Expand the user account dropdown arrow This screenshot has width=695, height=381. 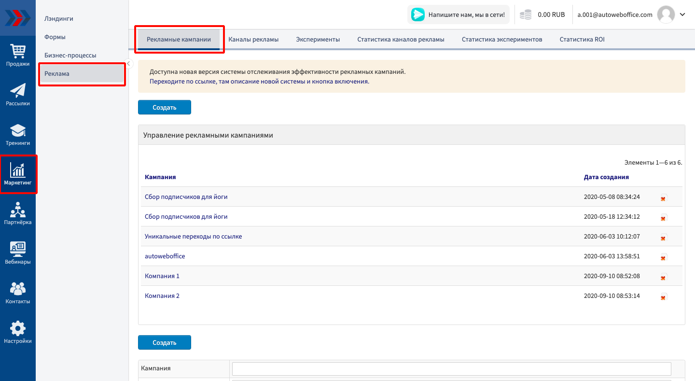pos(682,14)
